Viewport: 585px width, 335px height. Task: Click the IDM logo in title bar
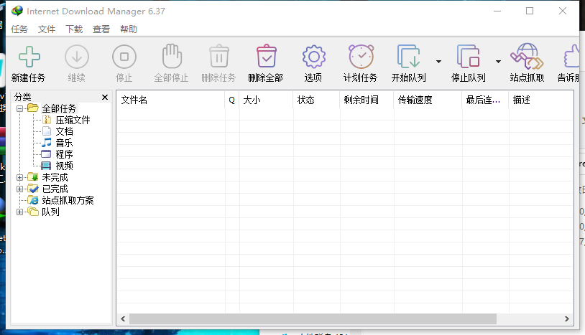17,11
